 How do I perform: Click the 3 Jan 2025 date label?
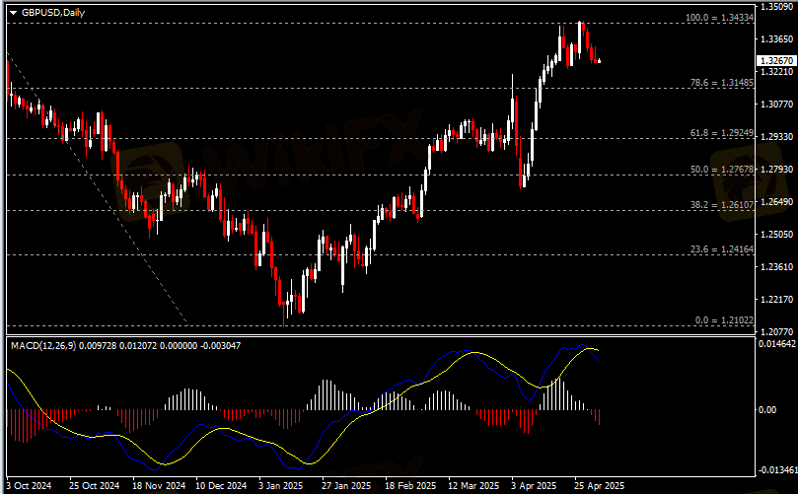click(281, 486)
